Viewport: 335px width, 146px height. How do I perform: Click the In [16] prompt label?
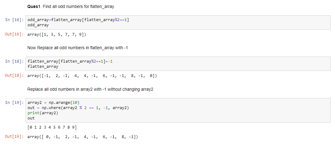pos(14,20)
